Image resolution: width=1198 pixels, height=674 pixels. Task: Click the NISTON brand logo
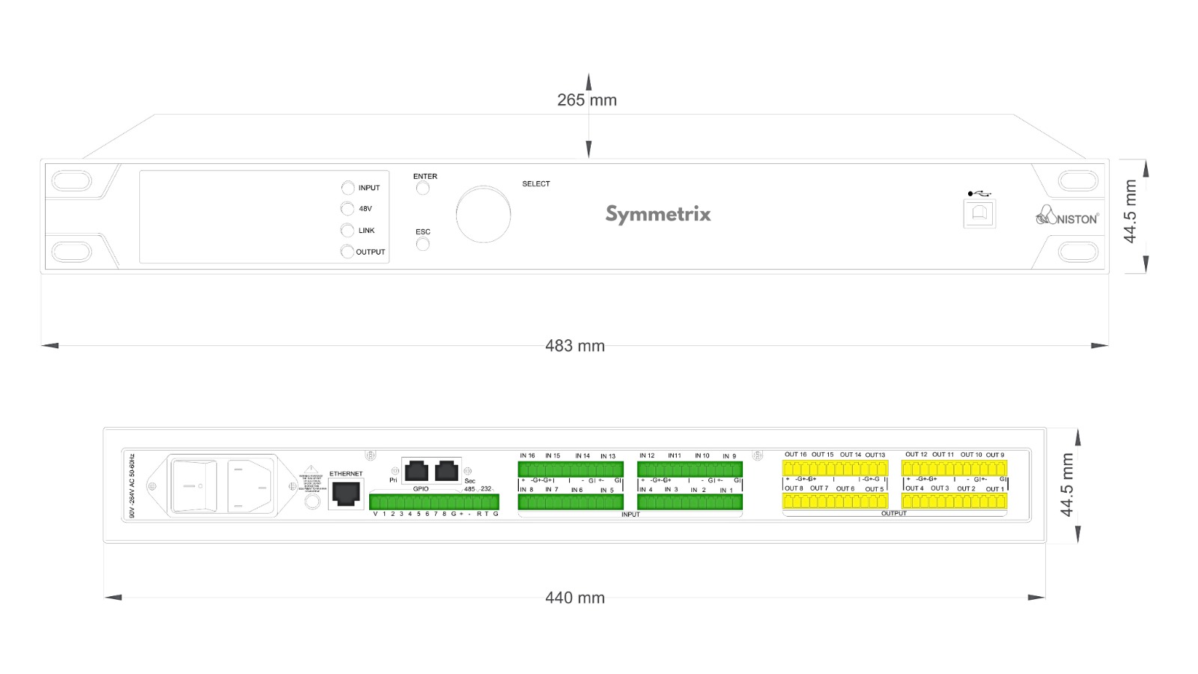coord(1067,216)
